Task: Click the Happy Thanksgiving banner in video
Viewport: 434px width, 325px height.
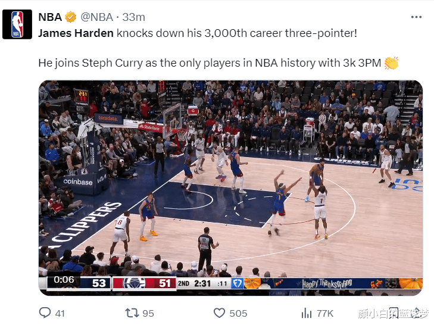Action: 327,283
